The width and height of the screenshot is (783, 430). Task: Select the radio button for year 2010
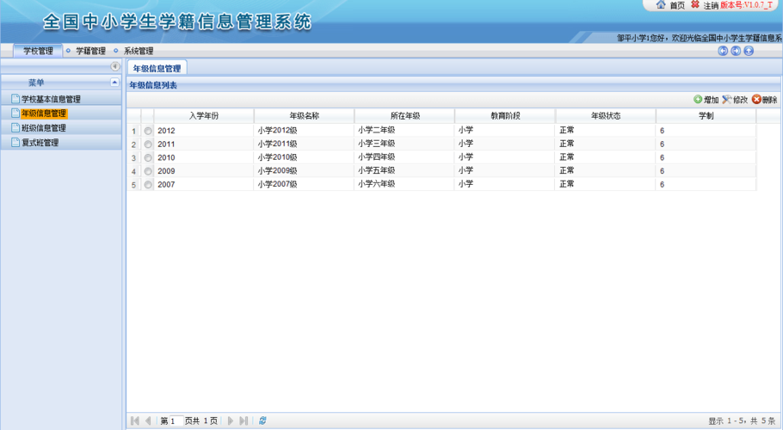pyautogui.click(x=148, y=158)
